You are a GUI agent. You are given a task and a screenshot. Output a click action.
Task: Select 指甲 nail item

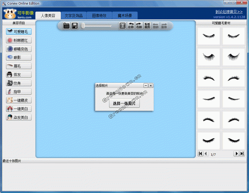tap(19, 92)
